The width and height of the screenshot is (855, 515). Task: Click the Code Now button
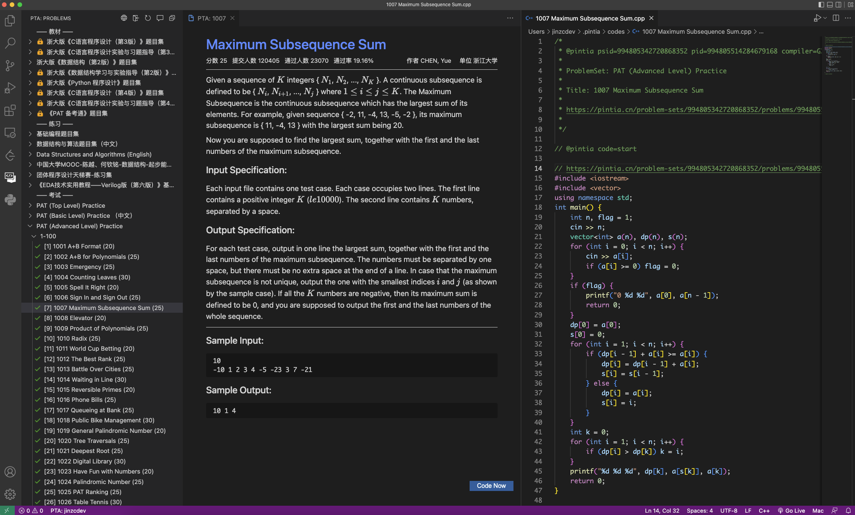point(491,486)
